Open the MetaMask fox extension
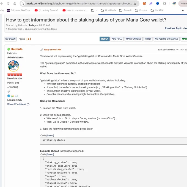Image resolution: width=187 pixels, height=187 pixels. pos(144,4)
